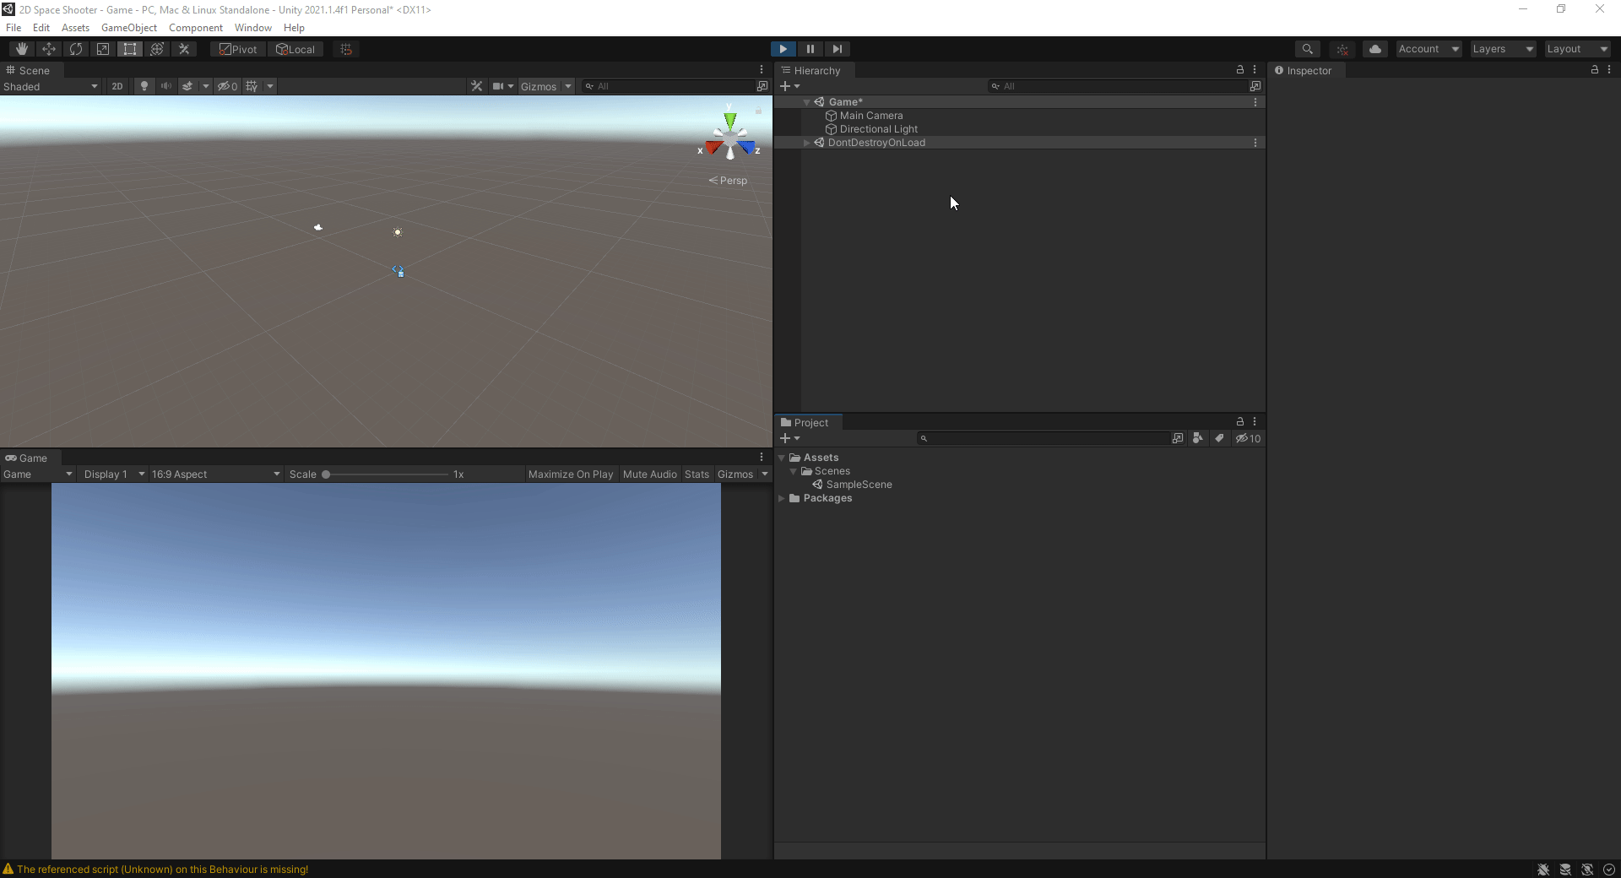Viewport: 1621px width, 878px height.
Task: Open Game* scene row options menu
Action: [1255, 102]
